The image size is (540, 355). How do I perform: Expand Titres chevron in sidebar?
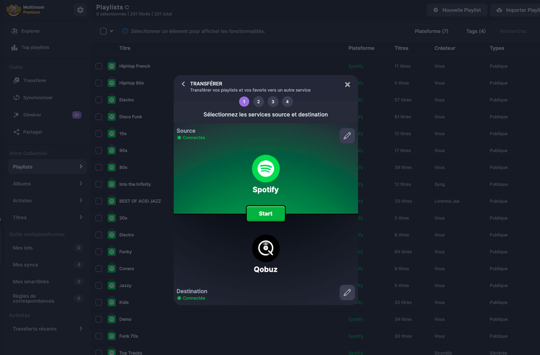click(x=81, y=217)
